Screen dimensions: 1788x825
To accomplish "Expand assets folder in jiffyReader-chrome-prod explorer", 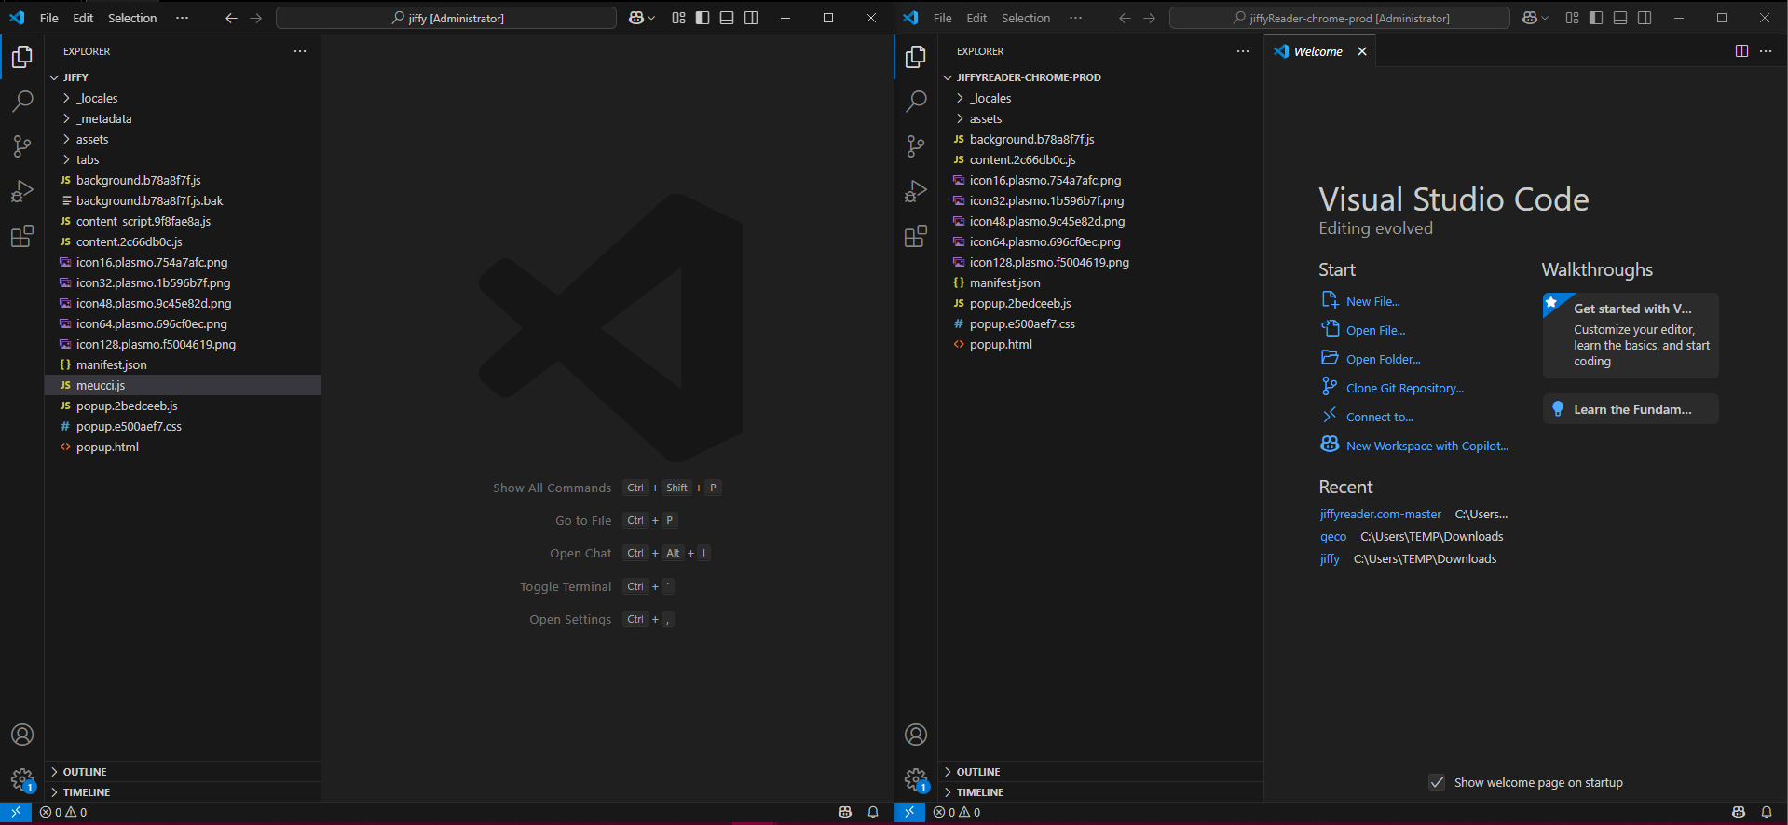I will [1100, 118].
